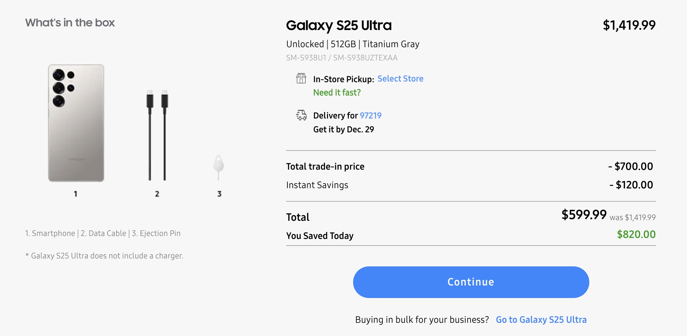Click the Galaxy S25 Ultra product title

[339, 25]
